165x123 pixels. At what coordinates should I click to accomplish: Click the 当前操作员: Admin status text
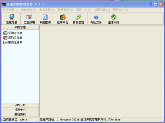pos(15,120)
